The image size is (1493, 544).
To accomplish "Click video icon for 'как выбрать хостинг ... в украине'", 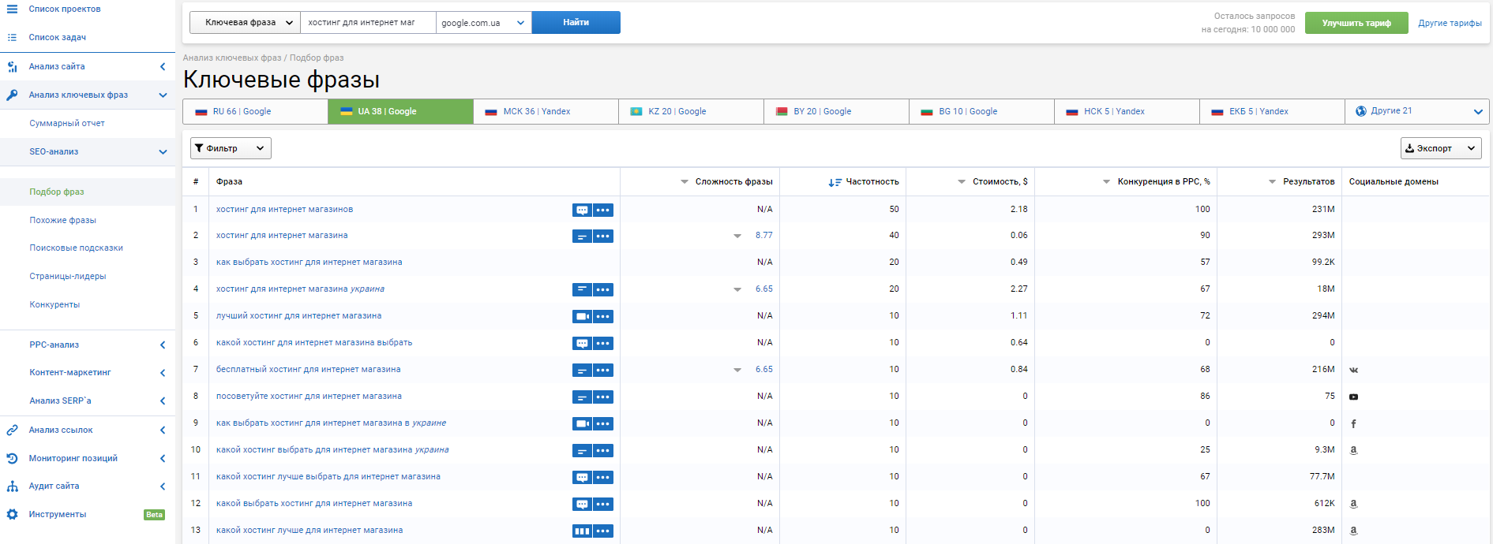I will [x=582, y=424].
